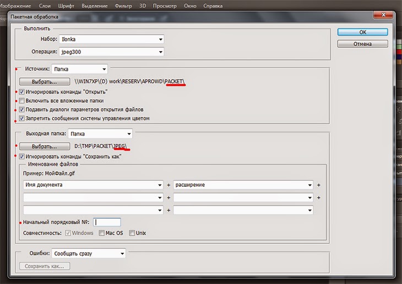402x284 pixels.
Task: Open the Справка menu
Action: (x=213, y=6)
